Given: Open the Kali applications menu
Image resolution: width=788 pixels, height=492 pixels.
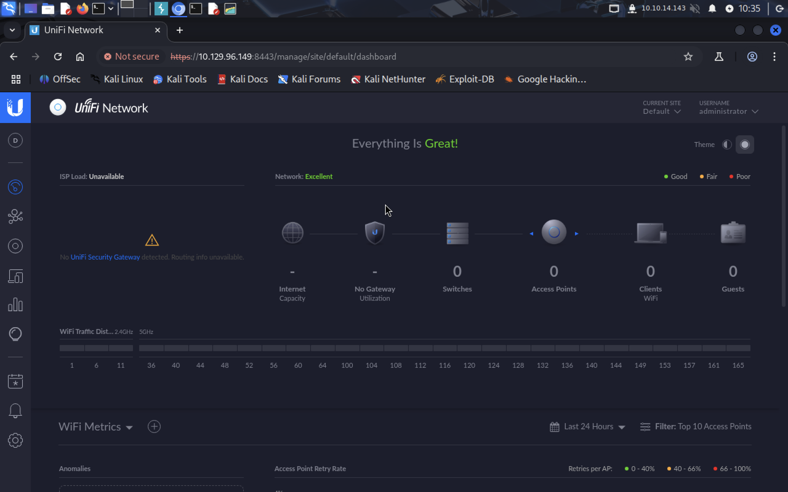Looking at the screenshot, I should pyautogui.click(x=9, y=9).
